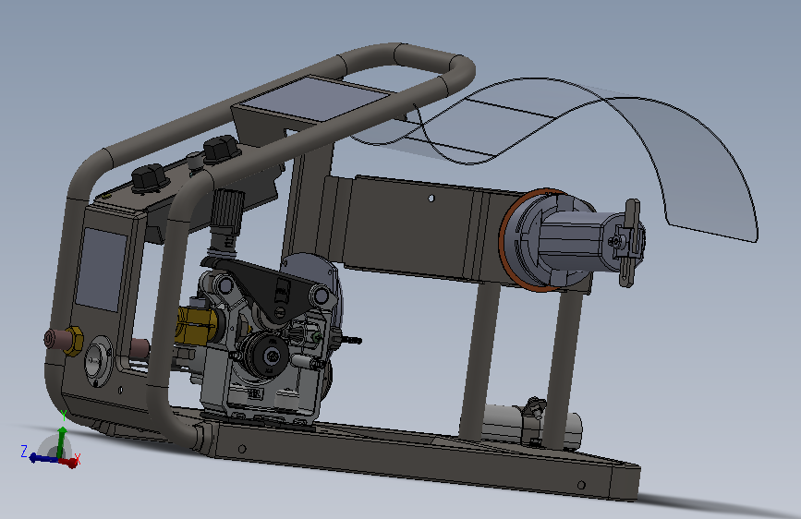Select the left black control knob
This screenshot has height=519, width=801.
[x=150, y=178]
